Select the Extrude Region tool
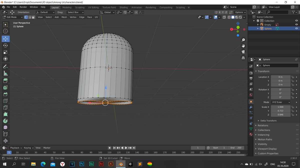The height and width of the screenshot is (168, 300). point(5,81)
